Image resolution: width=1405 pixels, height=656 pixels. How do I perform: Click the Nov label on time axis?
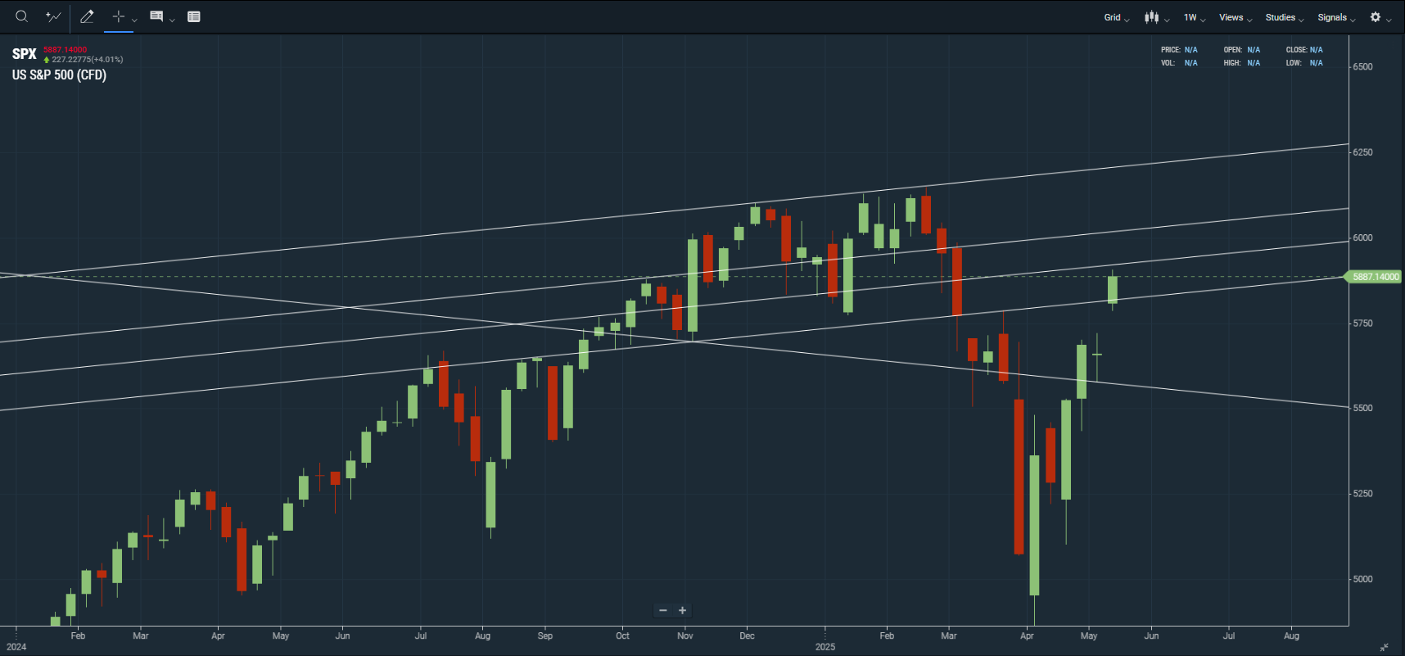click(685, 636)
